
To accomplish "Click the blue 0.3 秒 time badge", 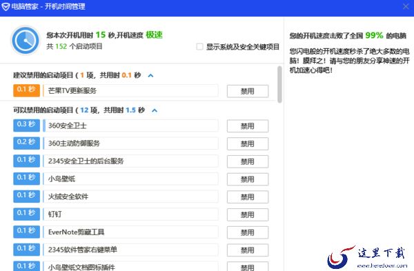I will tap(26, 126).
